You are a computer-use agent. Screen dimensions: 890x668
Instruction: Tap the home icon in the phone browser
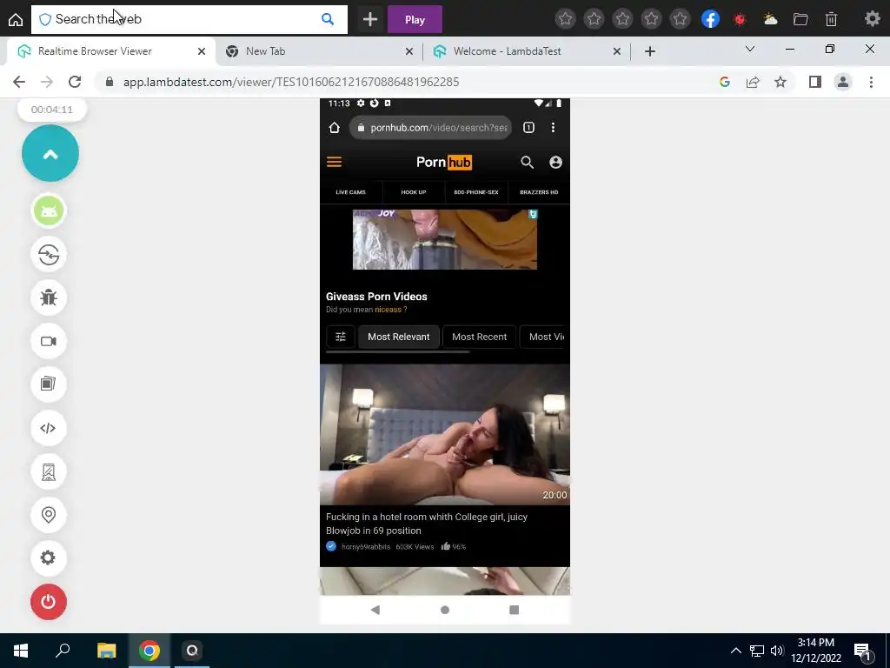click(335, 128)
